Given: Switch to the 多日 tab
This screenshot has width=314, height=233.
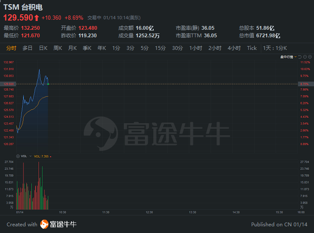Looking at the screenshot, I should point(28,48).
